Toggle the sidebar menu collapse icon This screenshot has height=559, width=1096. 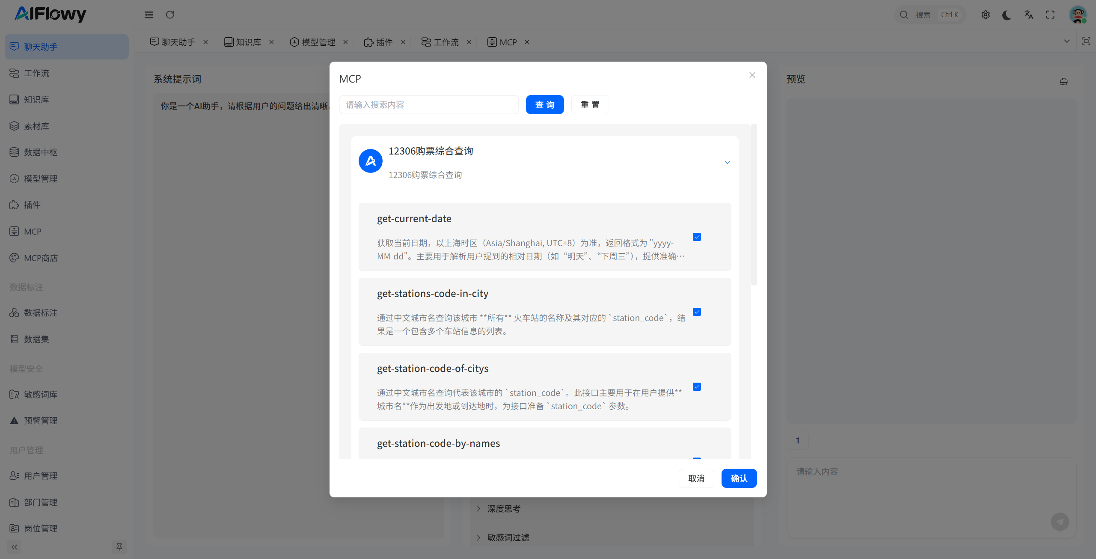click(x=149, y=15)
